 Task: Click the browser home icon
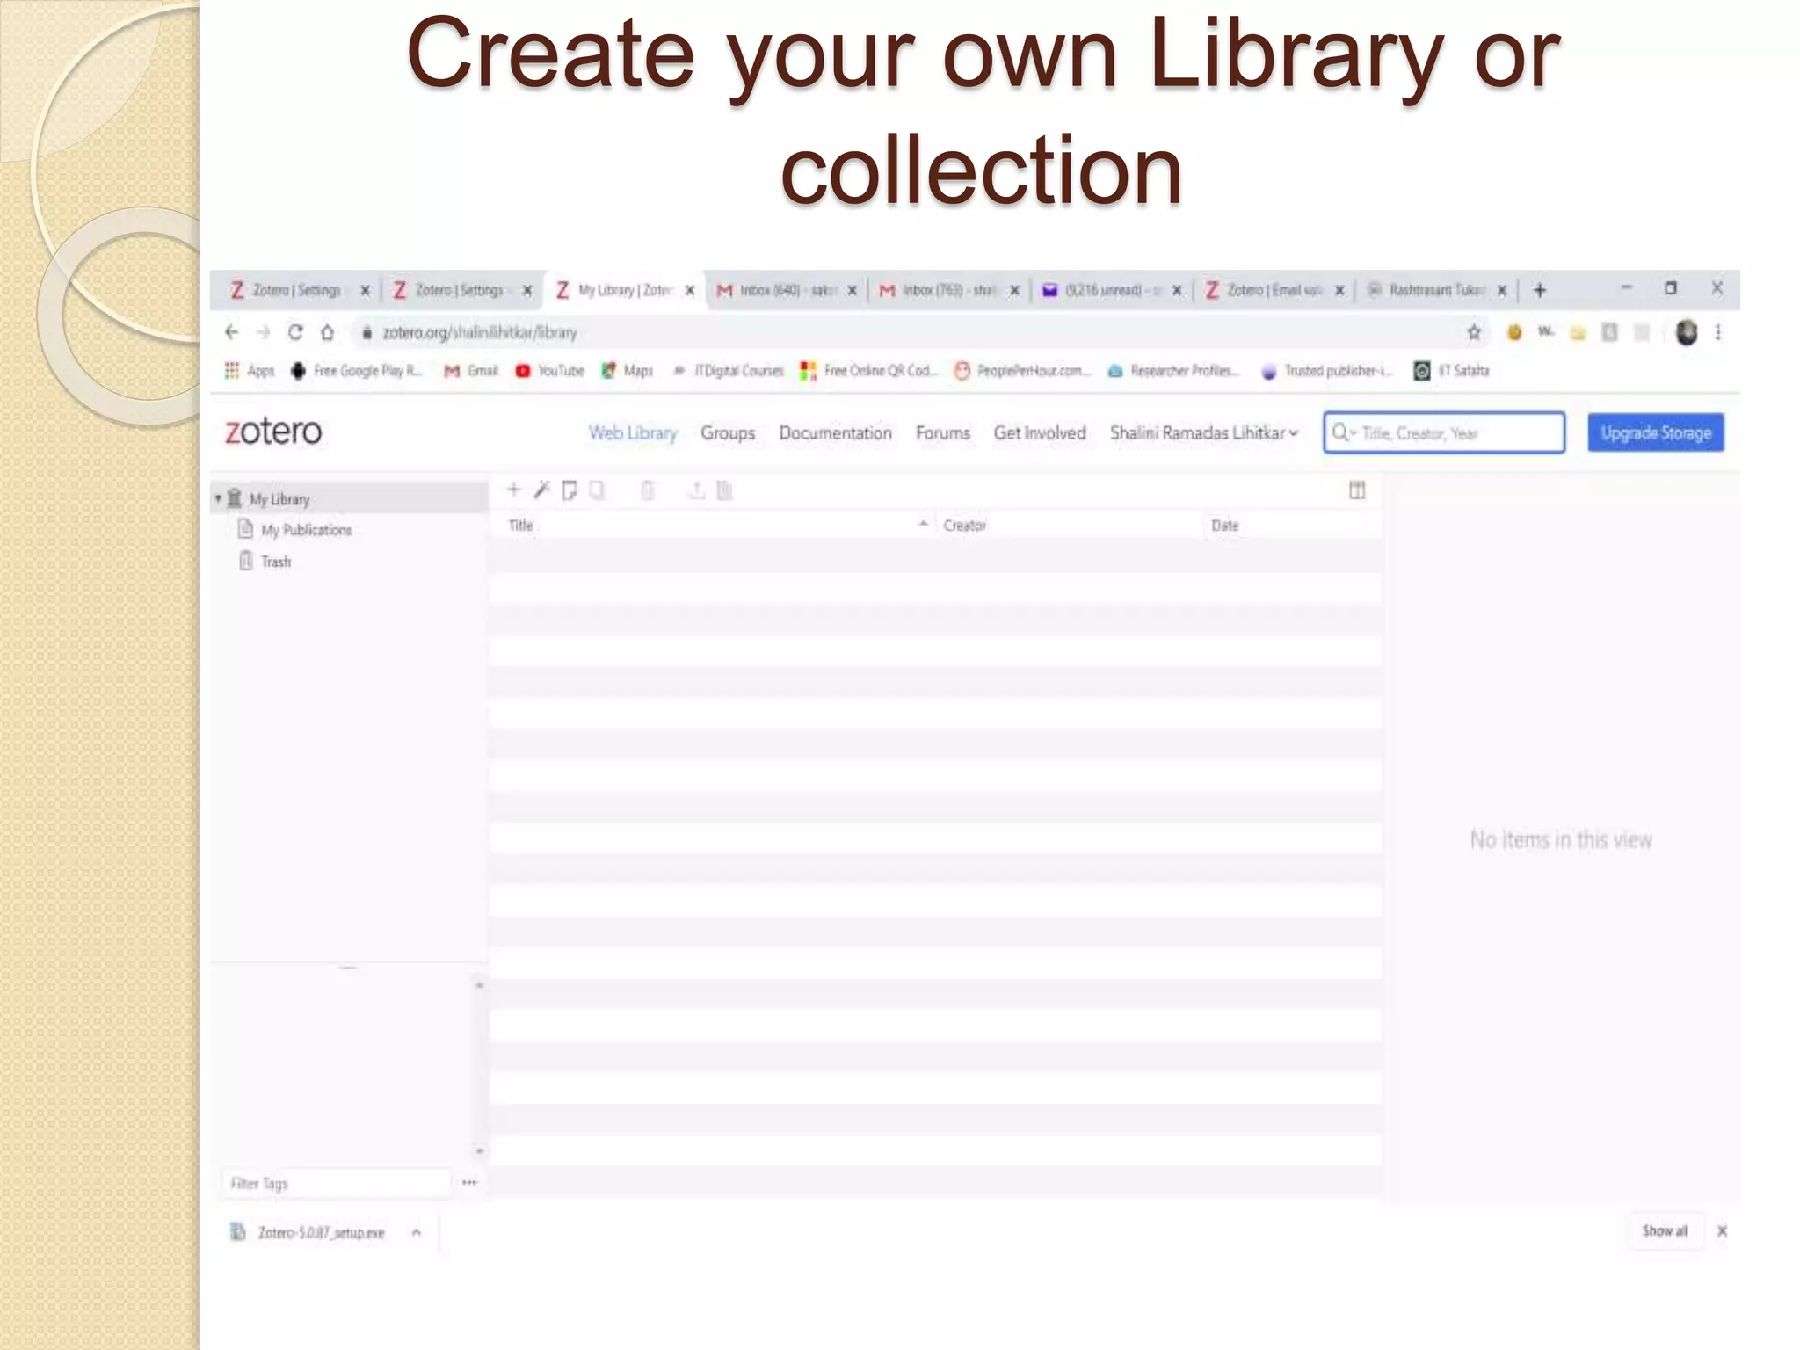pos(327,332)
